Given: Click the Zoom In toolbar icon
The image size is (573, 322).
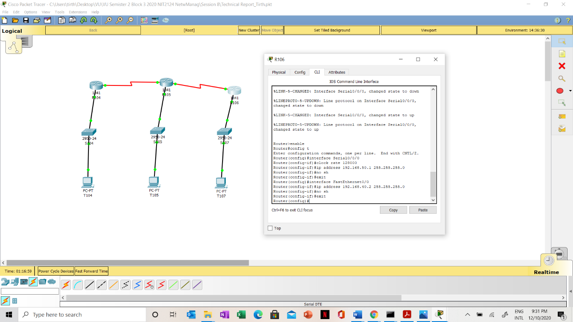Looking at the screenshot, I should click(x=108, y=20).
